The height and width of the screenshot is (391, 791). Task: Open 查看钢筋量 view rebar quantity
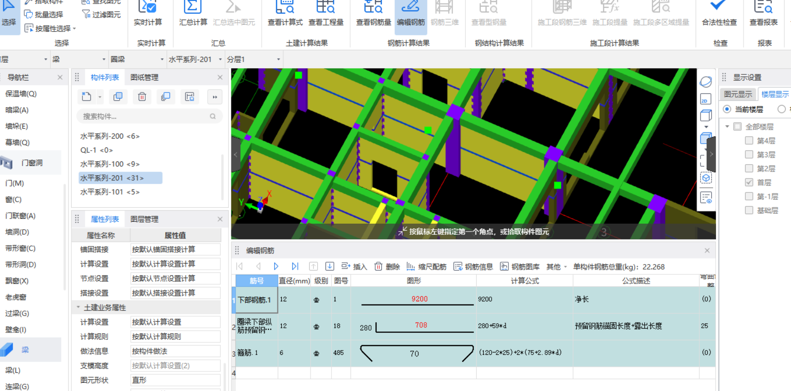pyautogui.click(x=373, y=14)
